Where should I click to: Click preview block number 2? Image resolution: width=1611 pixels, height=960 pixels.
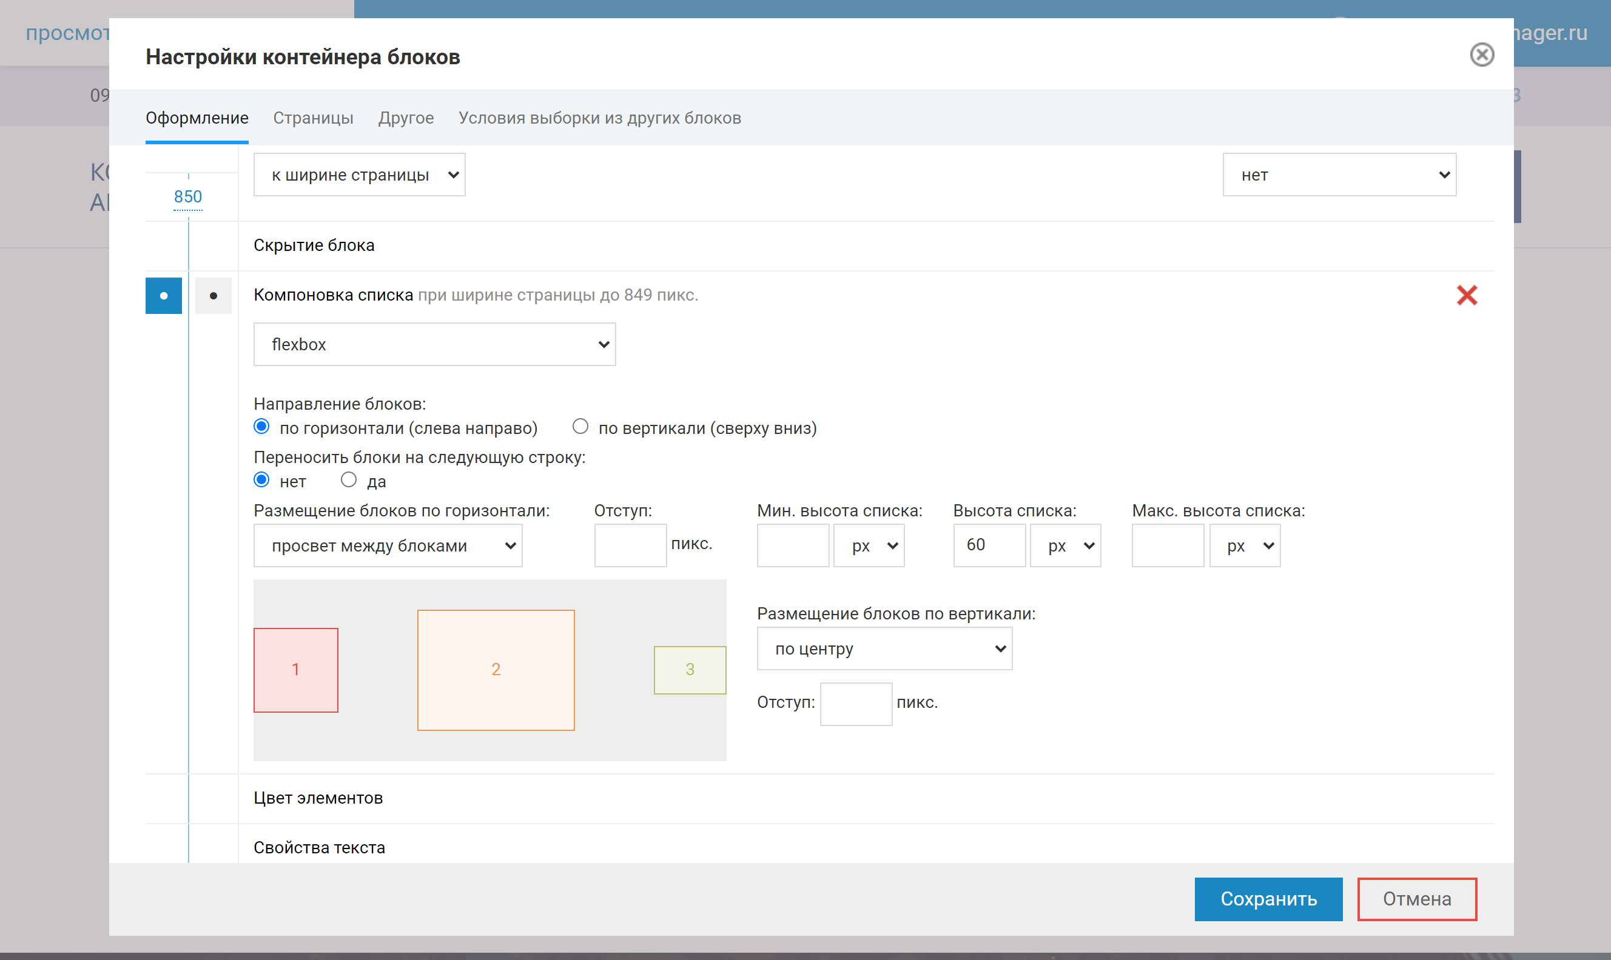coord(496,670)
